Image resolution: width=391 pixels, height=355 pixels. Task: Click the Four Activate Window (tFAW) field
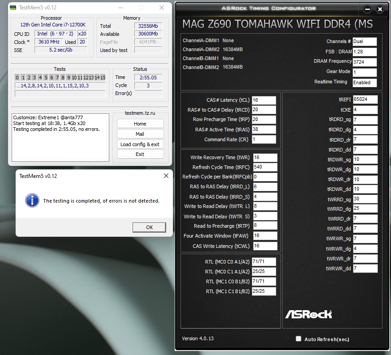click(x=265, y=235)
